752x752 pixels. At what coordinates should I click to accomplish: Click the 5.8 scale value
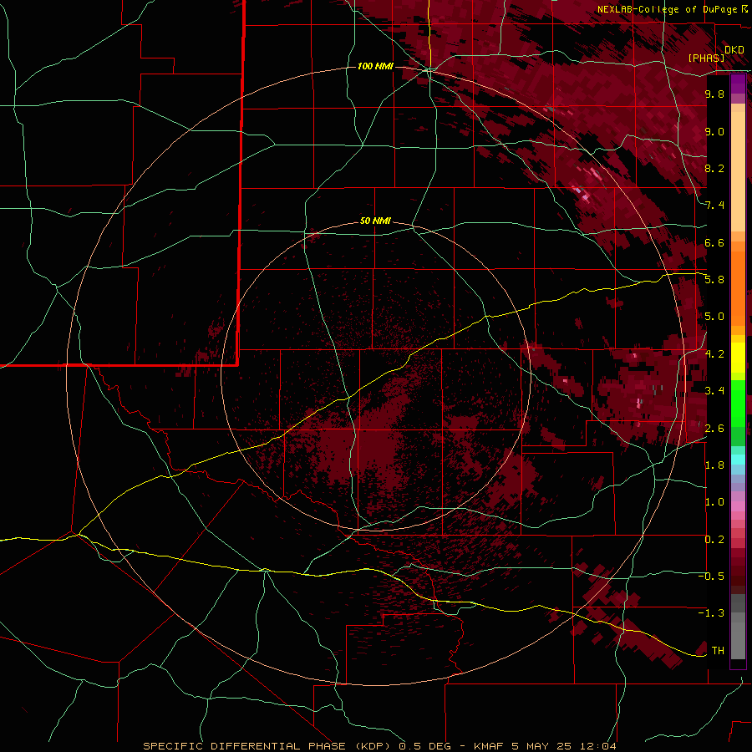point(714,279)
